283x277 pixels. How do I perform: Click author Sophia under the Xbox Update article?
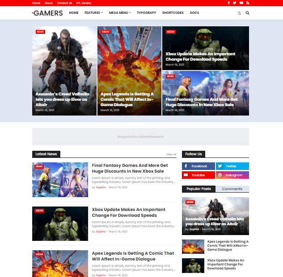pos(101,232)
